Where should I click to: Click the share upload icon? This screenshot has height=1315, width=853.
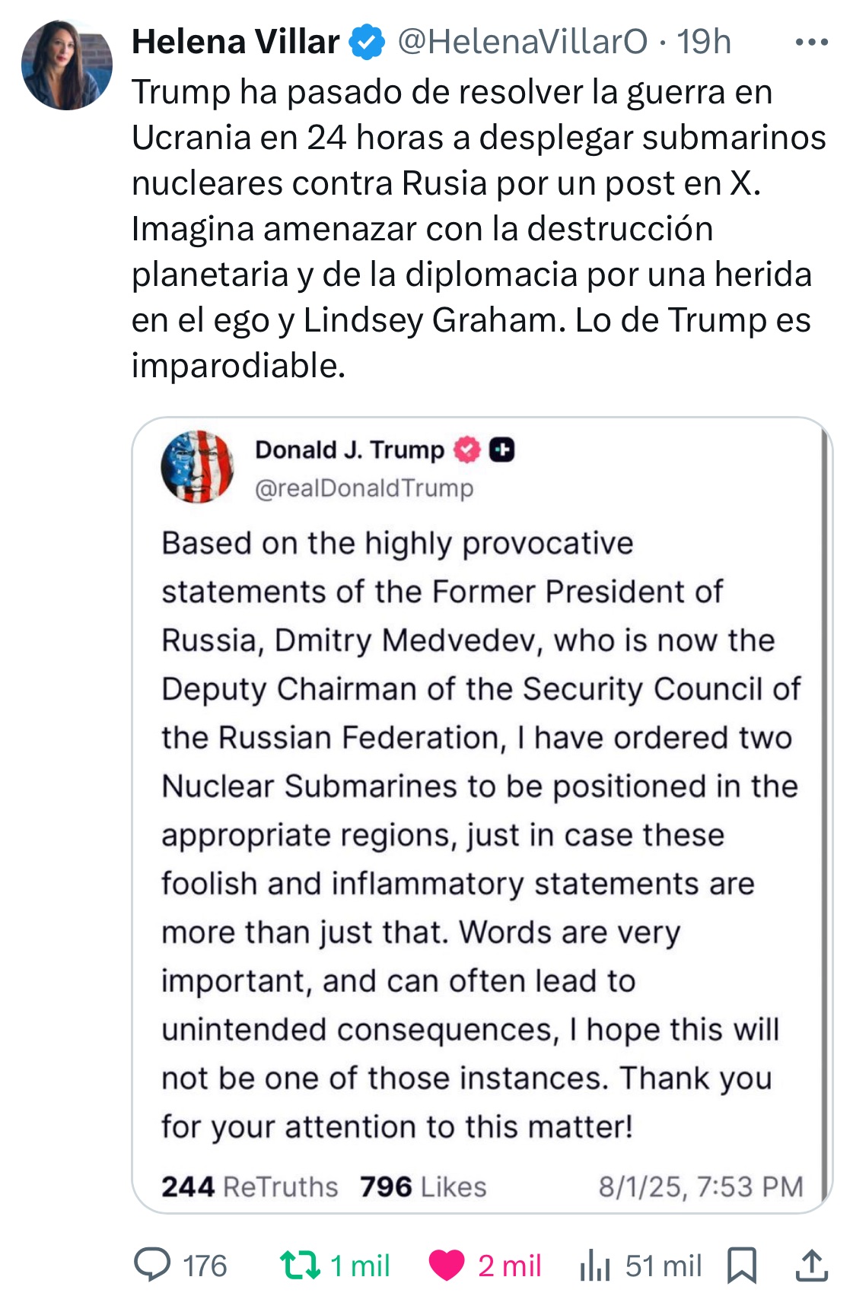(812, 1265)
